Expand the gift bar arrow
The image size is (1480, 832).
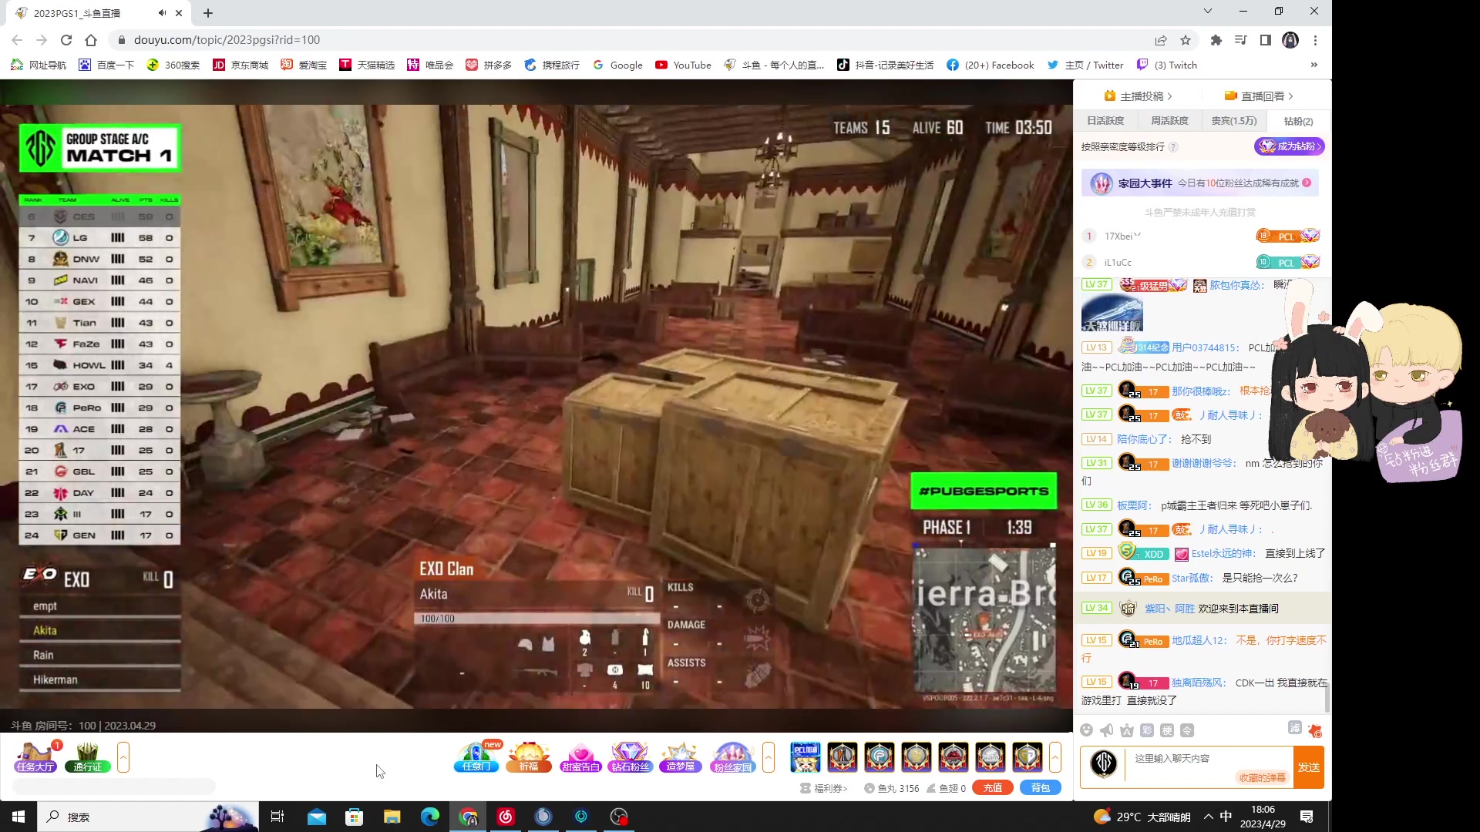click(1055, 757)
